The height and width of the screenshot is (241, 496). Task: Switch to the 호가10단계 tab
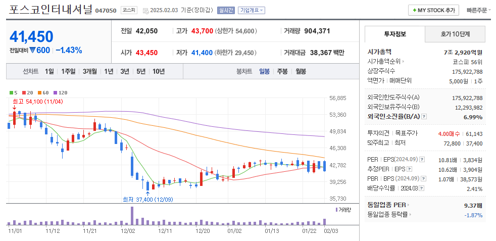coord(455,34)
